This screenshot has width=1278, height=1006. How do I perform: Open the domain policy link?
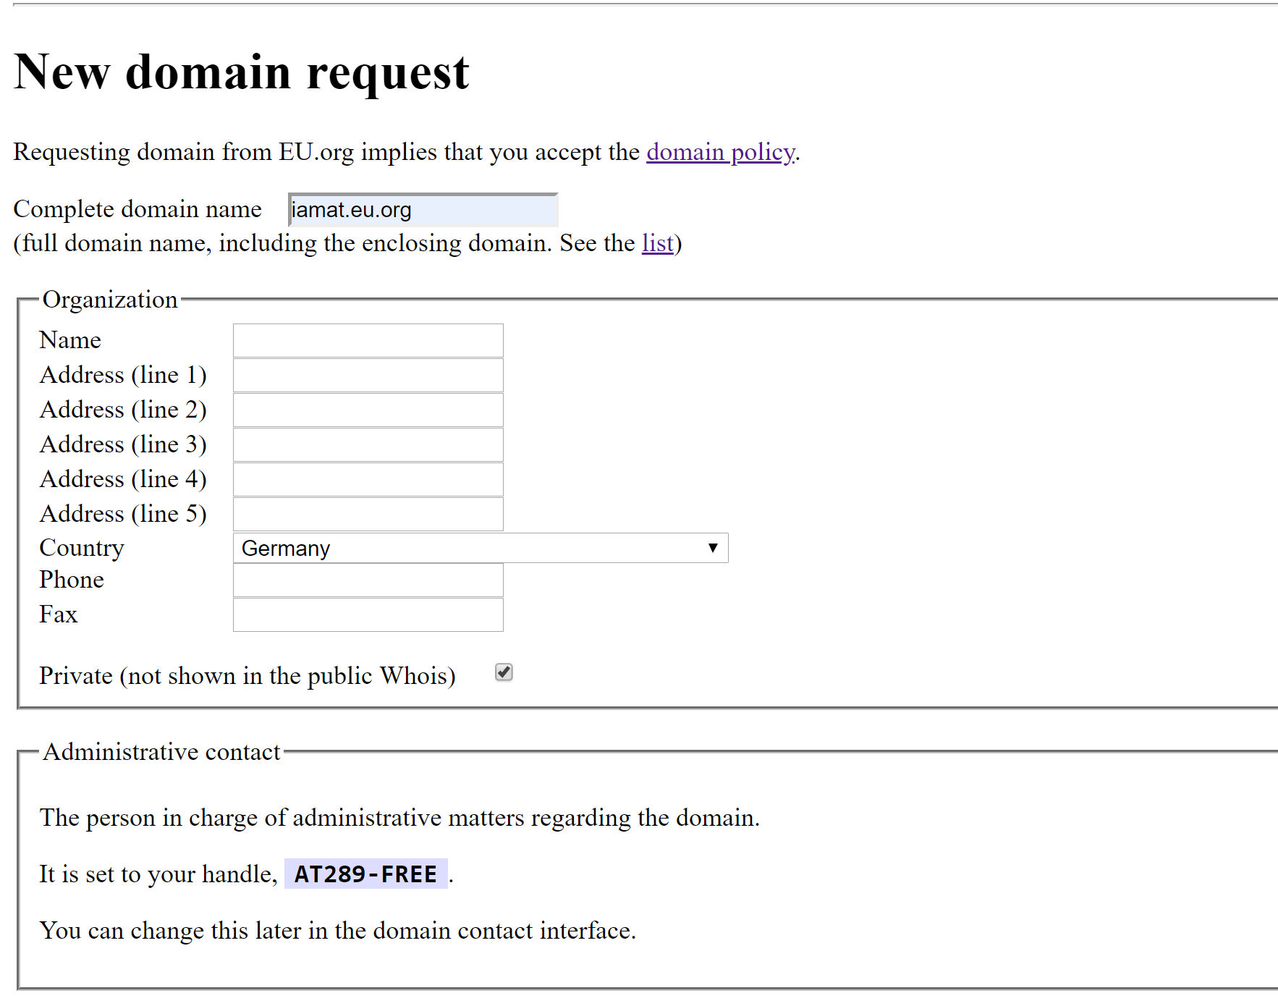pyautogui.click(x=720, y=152)
